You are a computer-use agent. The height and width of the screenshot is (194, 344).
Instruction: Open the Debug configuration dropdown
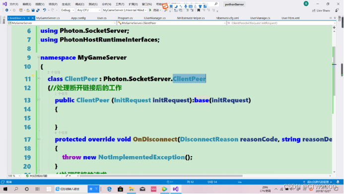[68, 10]
